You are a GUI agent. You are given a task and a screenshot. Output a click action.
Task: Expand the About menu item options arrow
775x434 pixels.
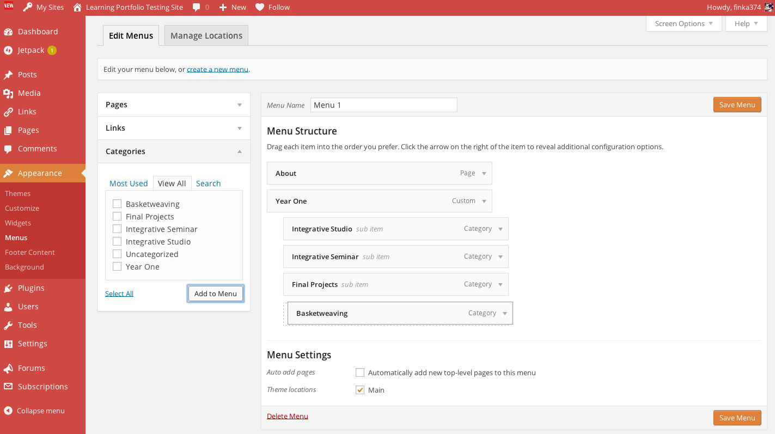[x=484, y=173]
